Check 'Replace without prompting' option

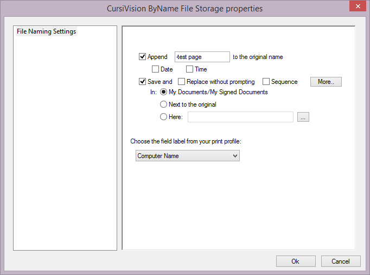182,82
